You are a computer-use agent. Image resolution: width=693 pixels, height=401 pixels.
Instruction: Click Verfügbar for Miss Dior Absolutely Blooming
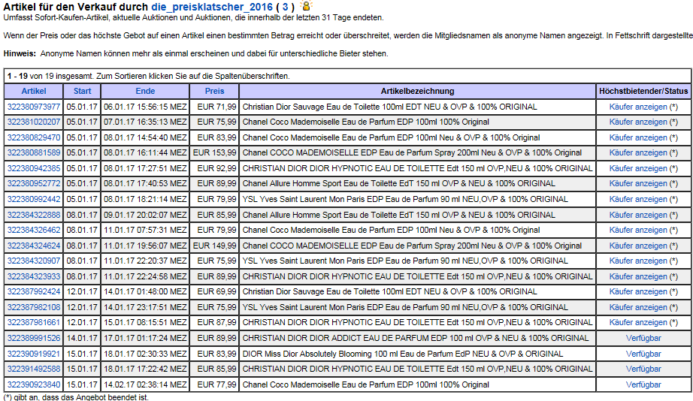643,354
